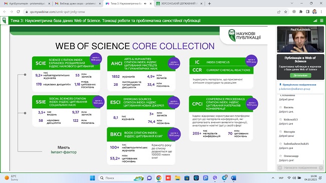Send the chat message with the send icon
The width and height of the screenshot is (326, 183).
(x=321, y=167)
